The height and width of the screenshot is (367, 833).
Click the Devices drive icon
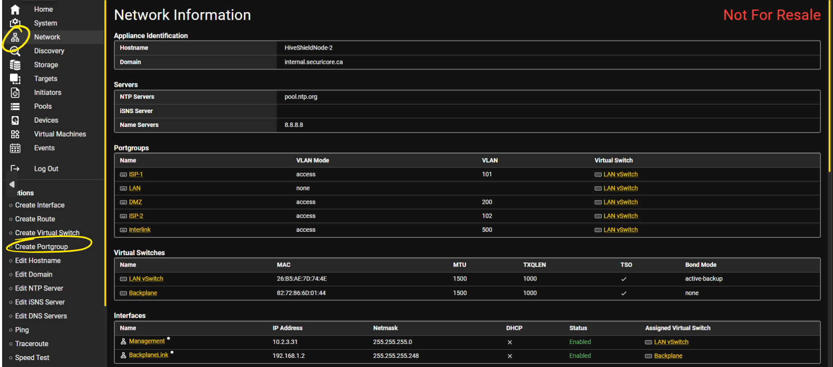pyautogui.click(x=15, y=120)
